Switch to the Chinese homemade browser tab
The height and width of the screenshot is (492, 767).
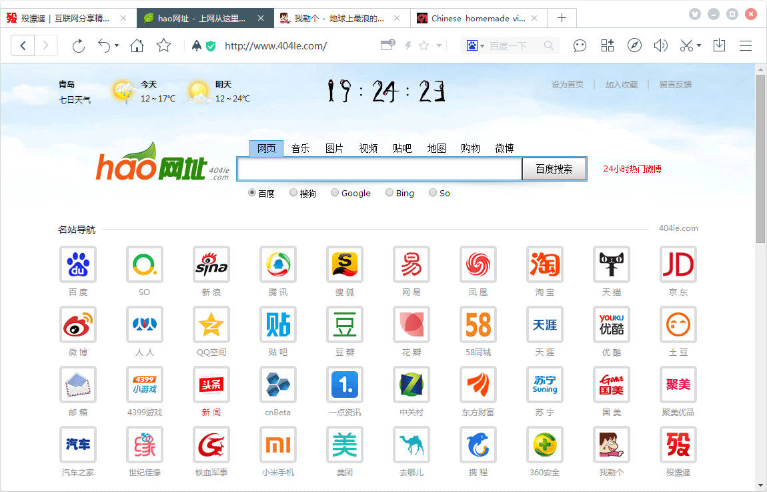[x=478, y=18]
